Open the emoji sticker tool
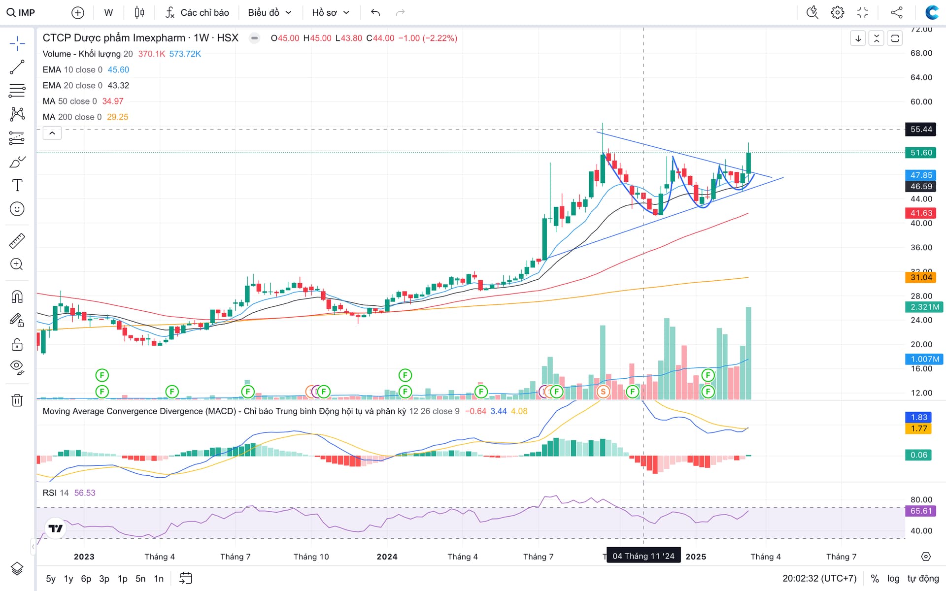 (x=17, y=209)
